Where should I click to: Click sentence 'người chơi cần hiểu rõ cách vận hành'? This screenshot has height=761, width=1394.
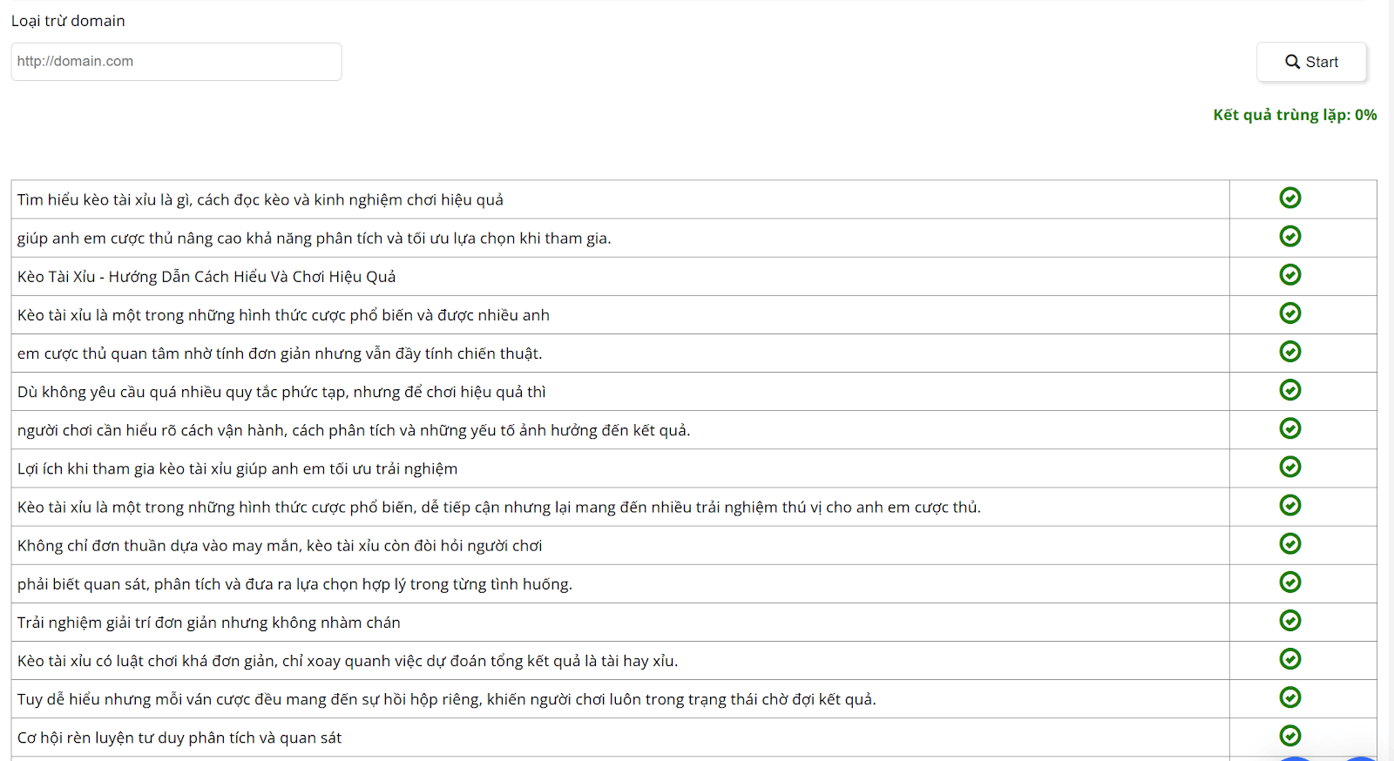(x=354, y=430)
